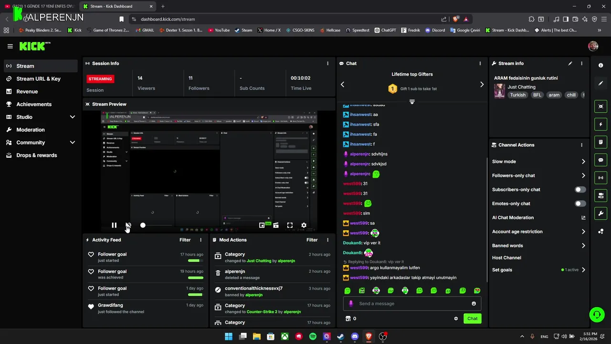Image resolution: width=611 pixels, height=344 pixels.
Task: Enter fullscreen for the stream preview
Action: (x=290, y=225)
